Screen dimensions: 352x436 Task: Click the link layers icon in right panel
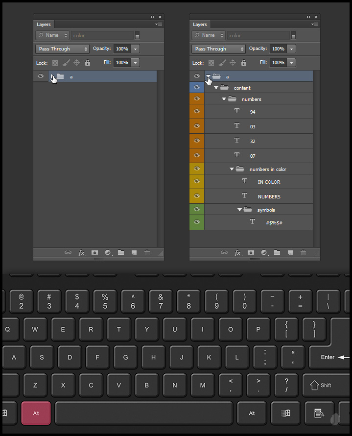pyautogui.click(x=224, y=253)
